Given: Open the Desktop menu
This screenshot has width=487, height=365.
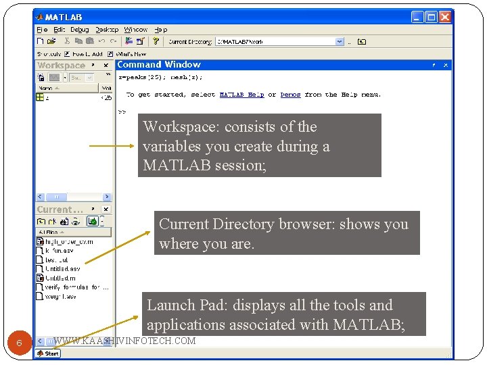Looking at the screenshot, I should (x=107, y=30).
